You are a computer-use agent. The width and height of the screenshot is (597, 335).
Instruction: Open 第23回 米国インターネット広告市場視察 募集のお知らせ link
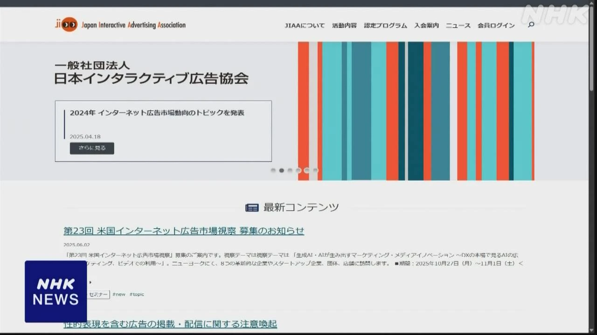coord(184,231)
